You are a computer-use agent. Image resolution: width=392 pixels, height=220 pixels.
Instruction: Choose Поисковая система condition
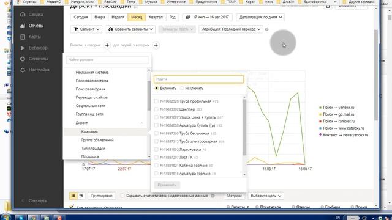[x=92, y=81]
